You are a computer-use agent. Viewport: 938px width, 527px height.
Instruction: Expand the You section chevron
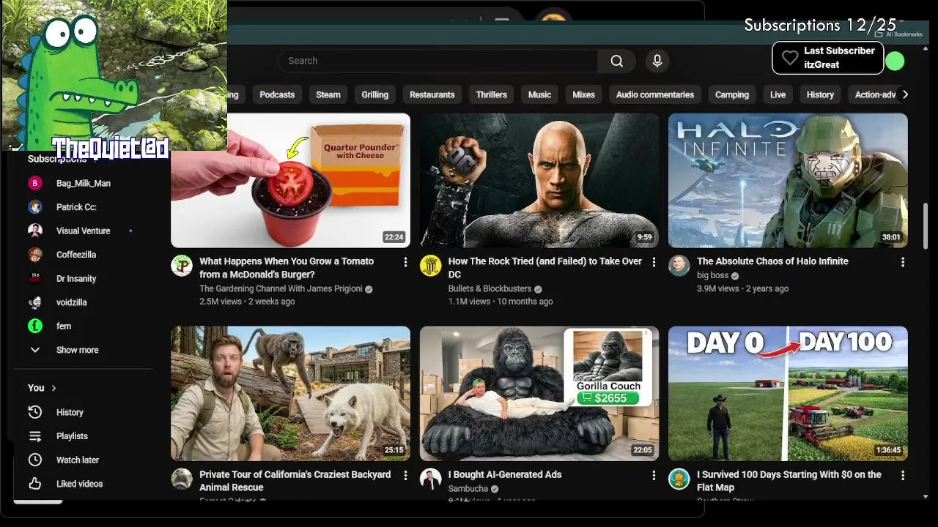click(x=53, y=388)
